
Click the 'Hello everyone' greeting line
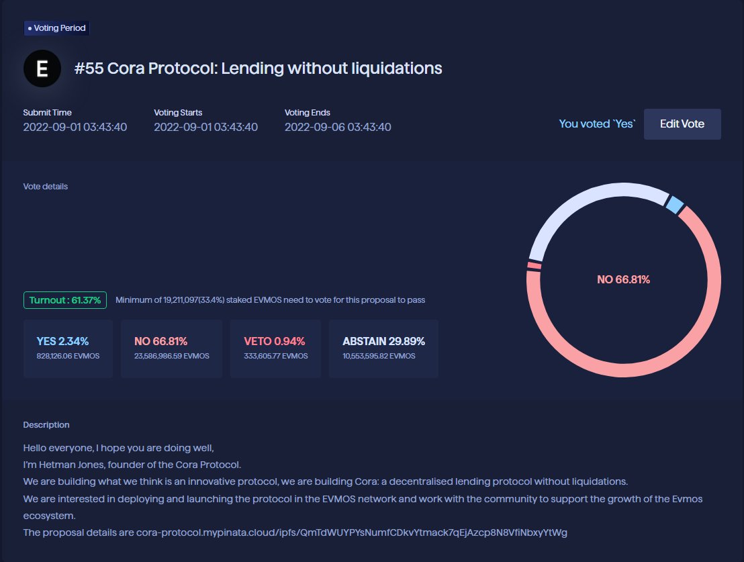[x=119, y=448]
